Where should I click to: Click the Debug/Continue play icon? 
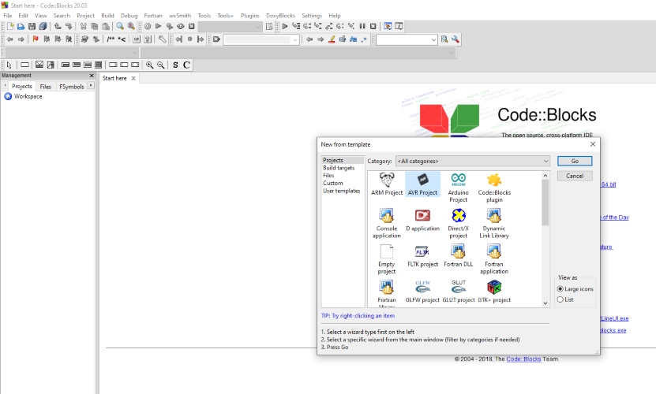click(x=284, y=26)
